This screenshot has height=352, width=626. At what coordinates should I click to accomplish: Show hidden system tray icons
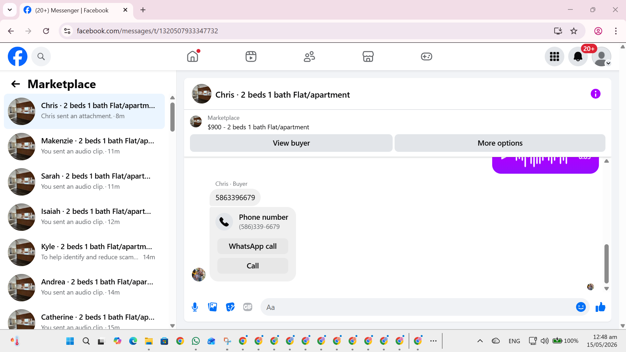480,341
